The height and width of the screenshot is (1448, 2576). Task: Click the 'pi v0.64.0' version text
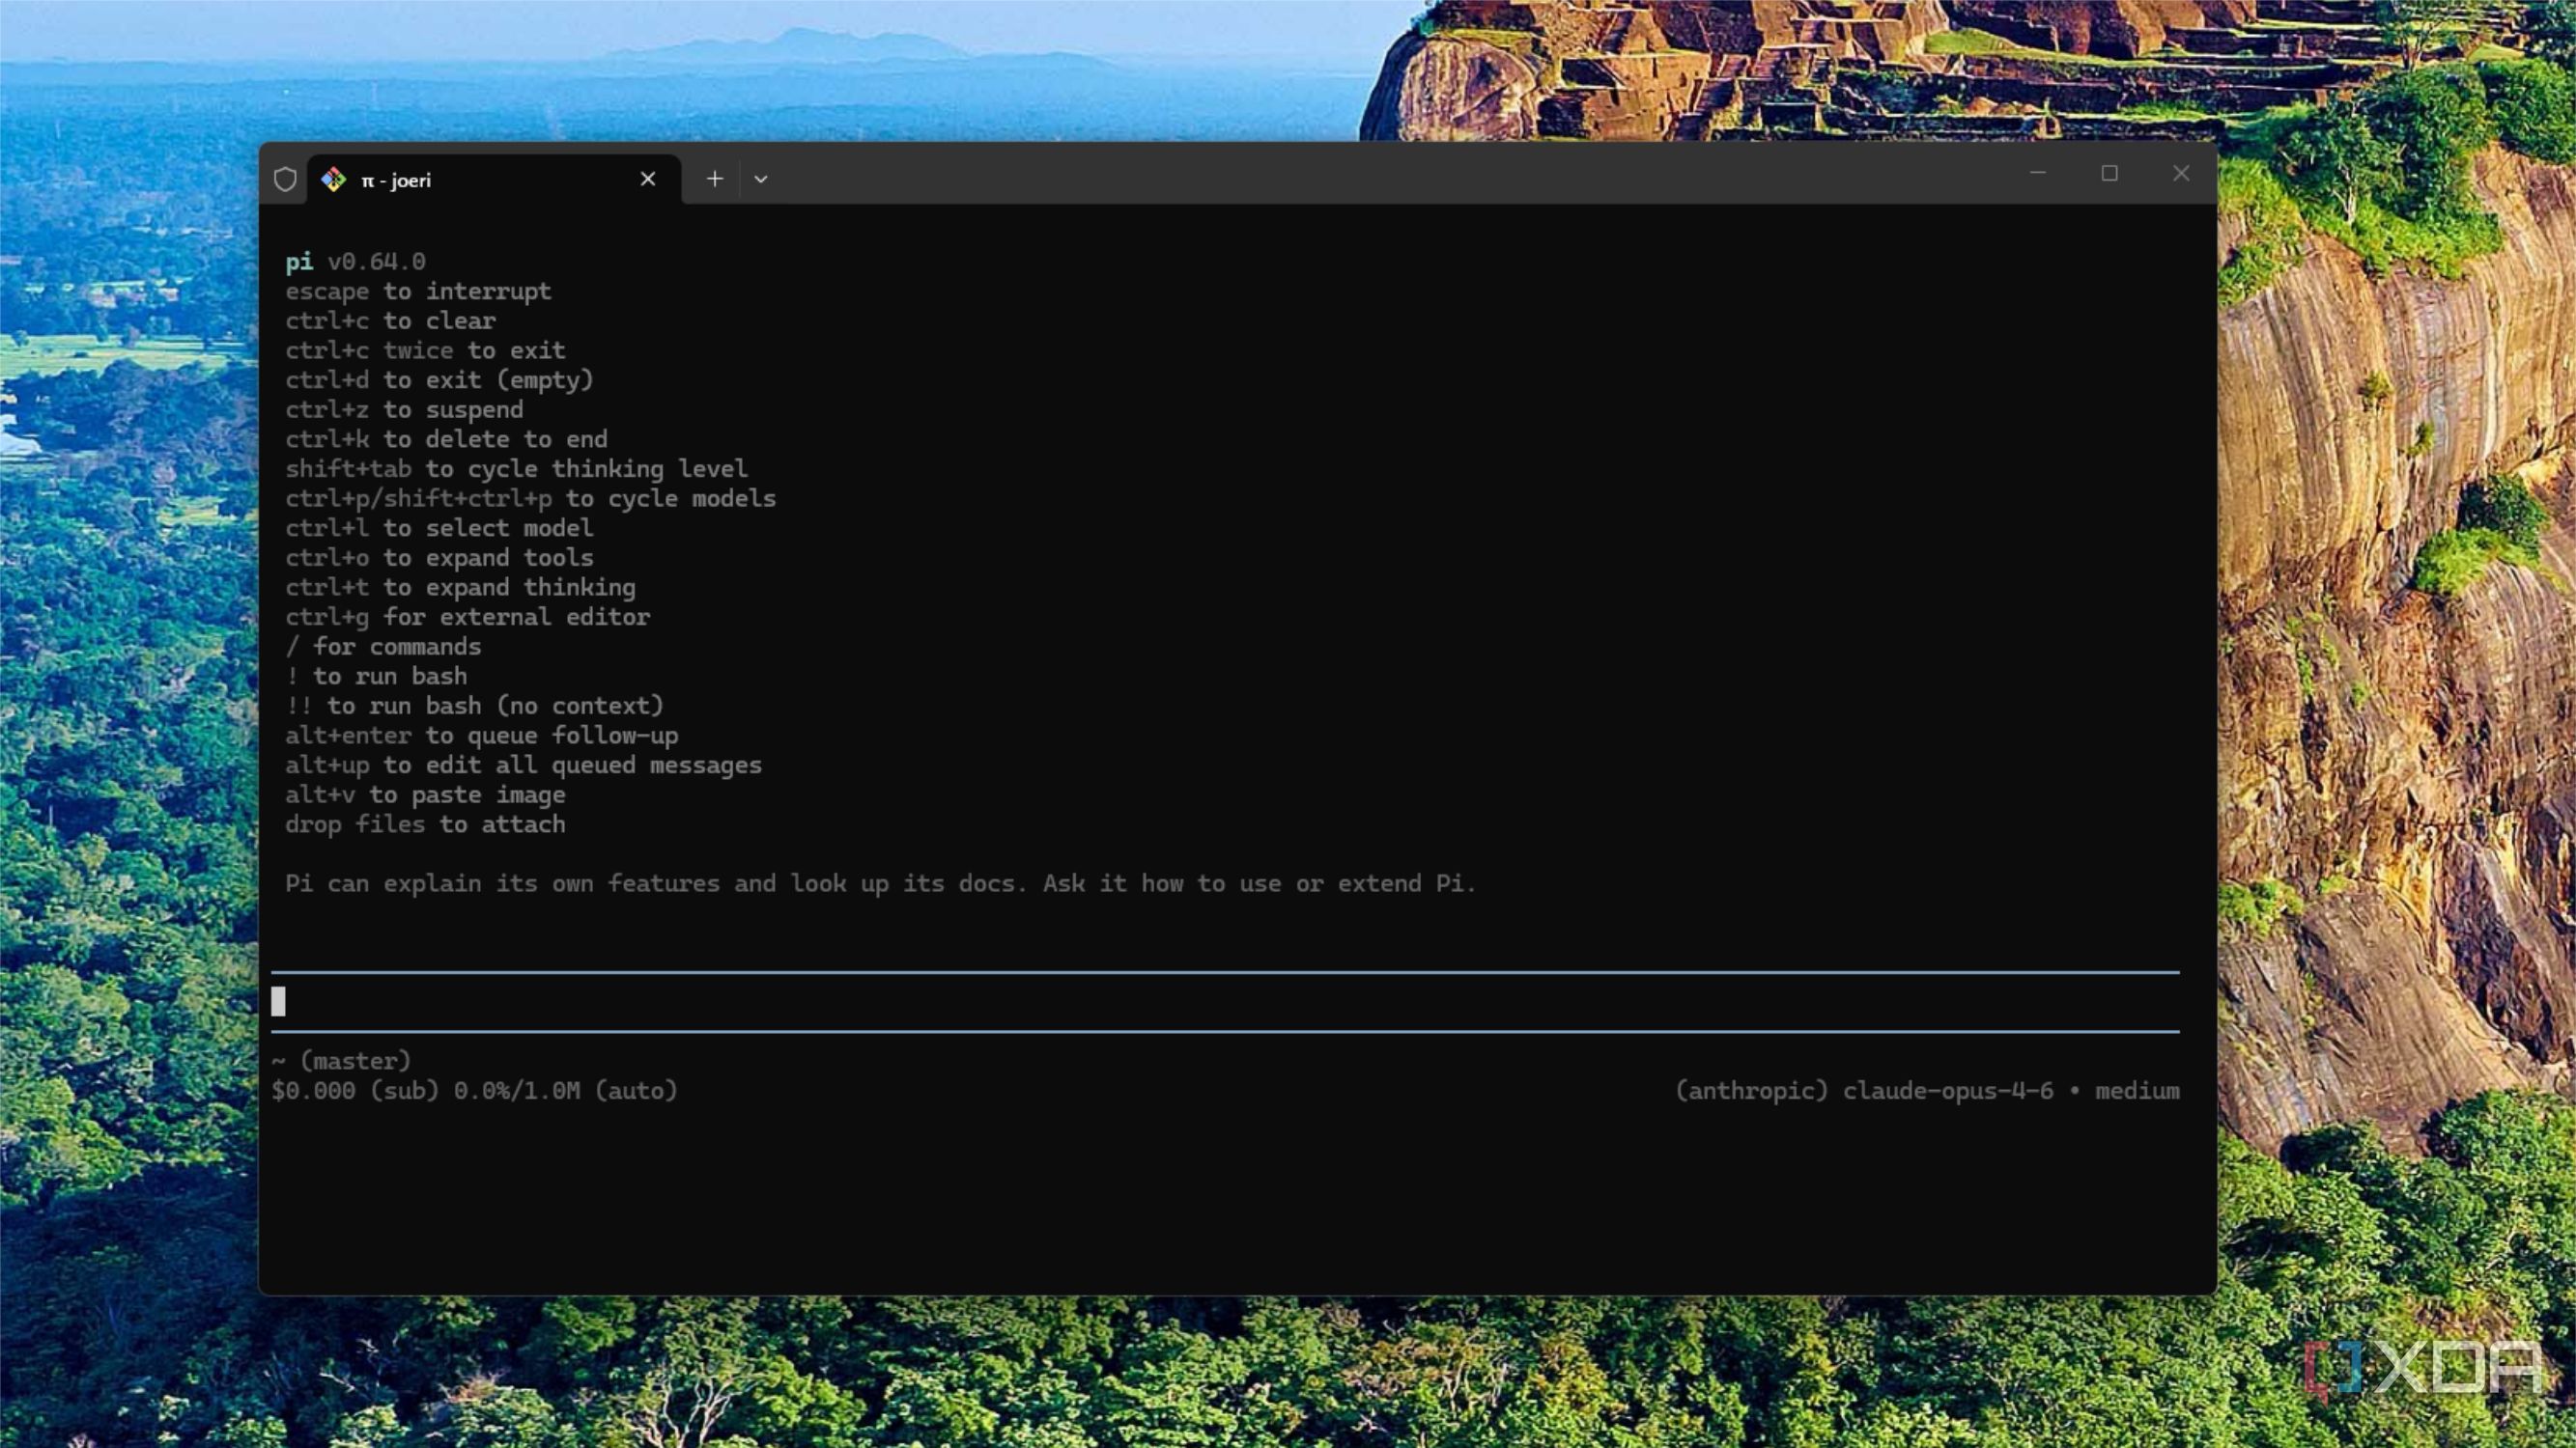pos(356,262)
